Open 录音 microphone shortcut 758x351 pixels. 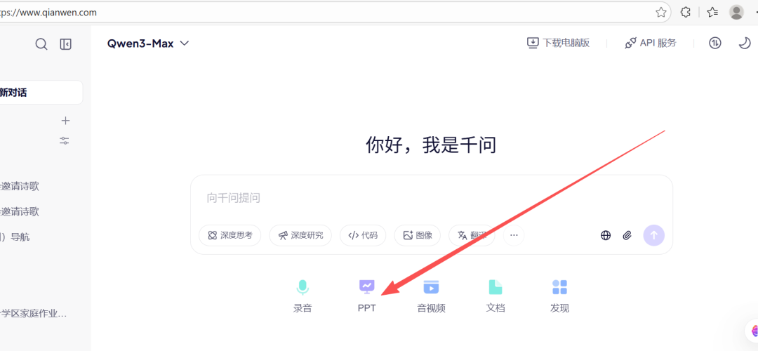pyautogui.click(x=302, y=296)
